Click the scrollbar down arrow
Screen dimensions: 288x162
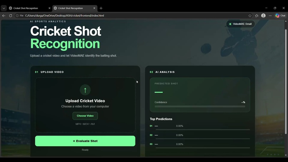point(285,155)
